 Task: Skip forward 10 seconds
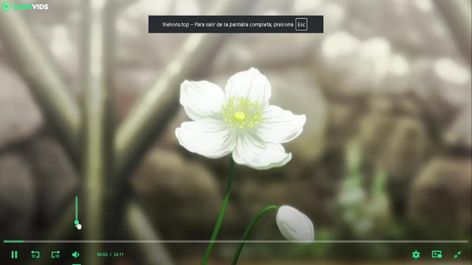click(x=56, y=254)
